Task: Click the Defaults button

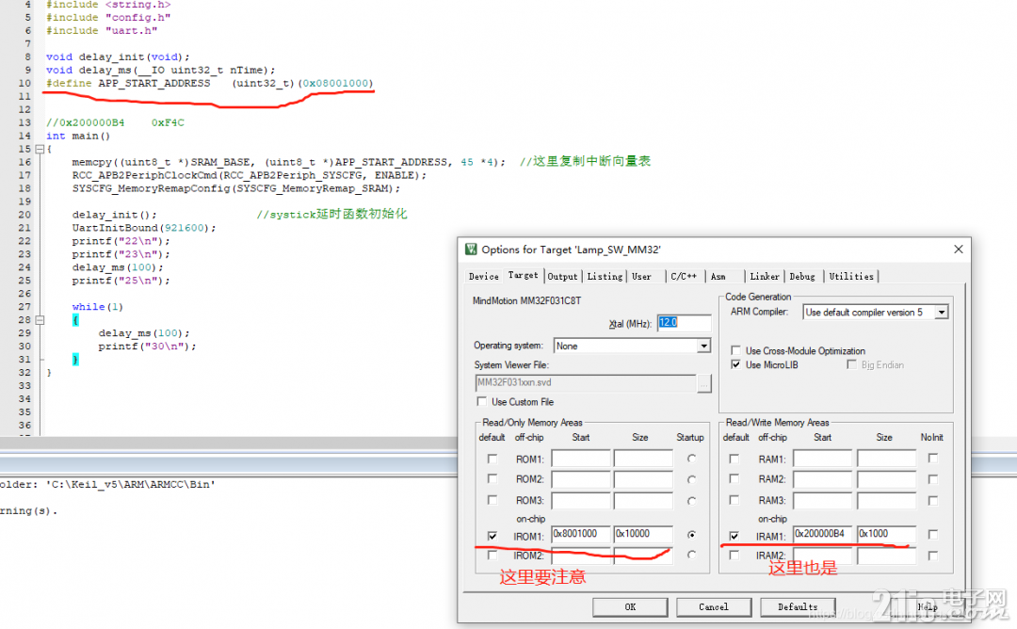Action: point(798,607)
